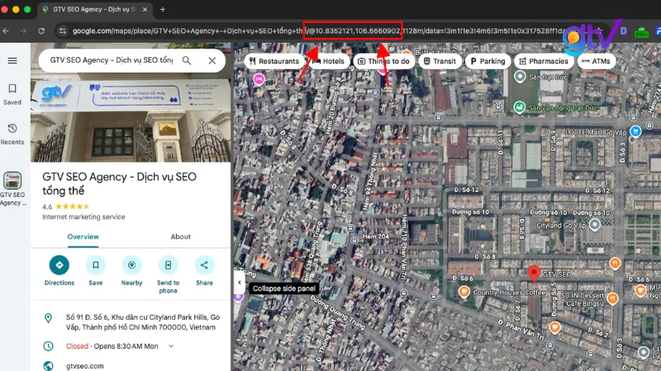The height and width of the screenshot is (371, 661).
Task: Close the GTV SEO Agency browser tab
Action: (x=145, y=9)
